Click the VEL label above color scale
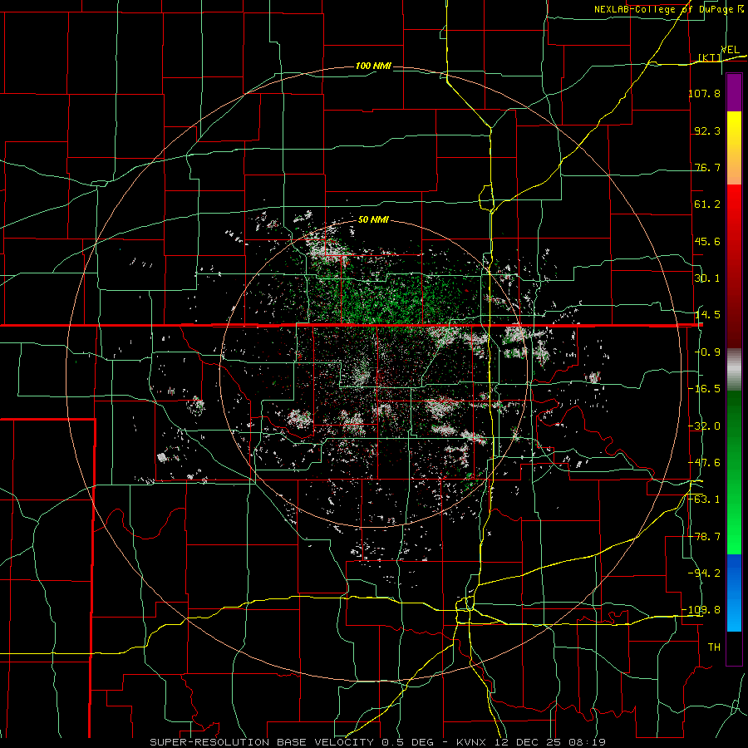Viewport: 748px width, 748px height. click(730, 50)
